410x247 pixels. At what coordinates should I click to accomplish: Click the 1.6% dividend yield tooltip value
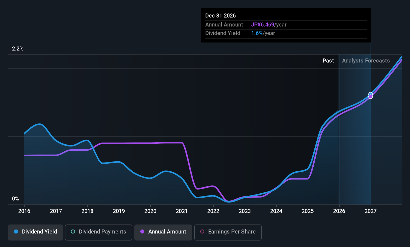[257, 33]
